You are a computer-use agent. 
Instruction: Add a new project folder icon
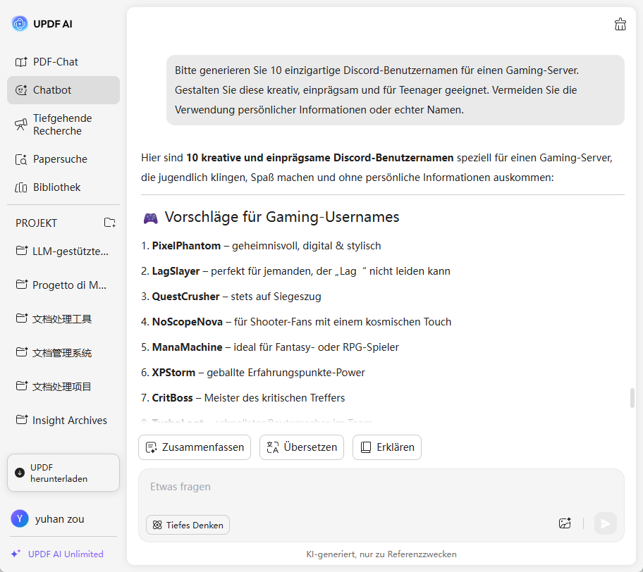coord(110,223)
